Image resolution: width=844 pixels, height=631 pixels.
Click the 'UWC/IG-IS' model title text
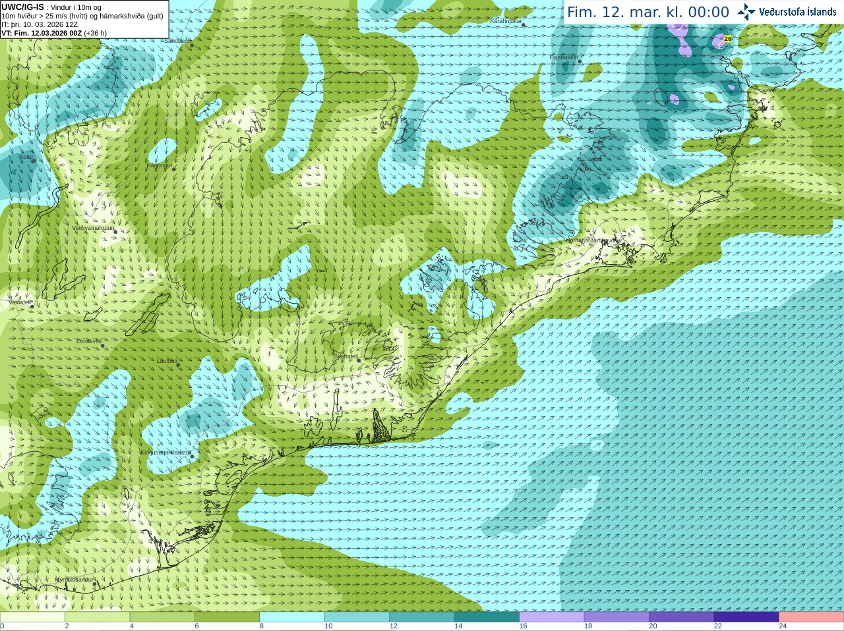pos(22,7)
